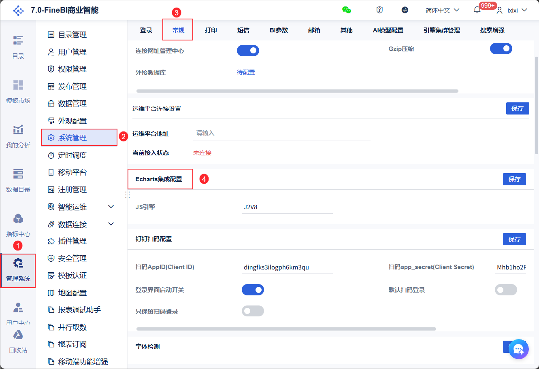Click the shield help icon in header
539x369 pixels.
pos(379,10)
